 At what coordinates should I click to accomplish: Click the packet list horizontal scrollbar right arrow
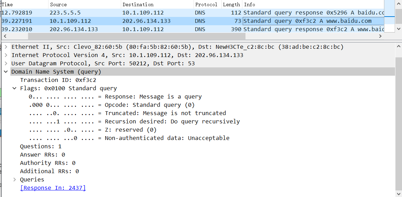[x=380, y=36]
